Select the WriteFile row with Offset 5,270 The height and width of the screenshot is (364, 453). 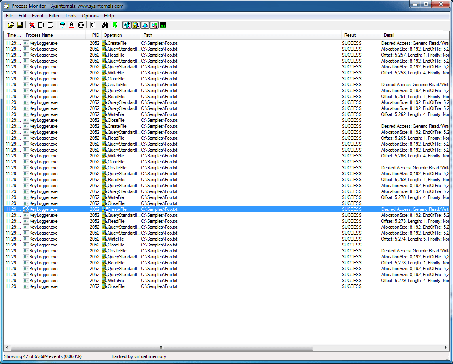(226, 197)
